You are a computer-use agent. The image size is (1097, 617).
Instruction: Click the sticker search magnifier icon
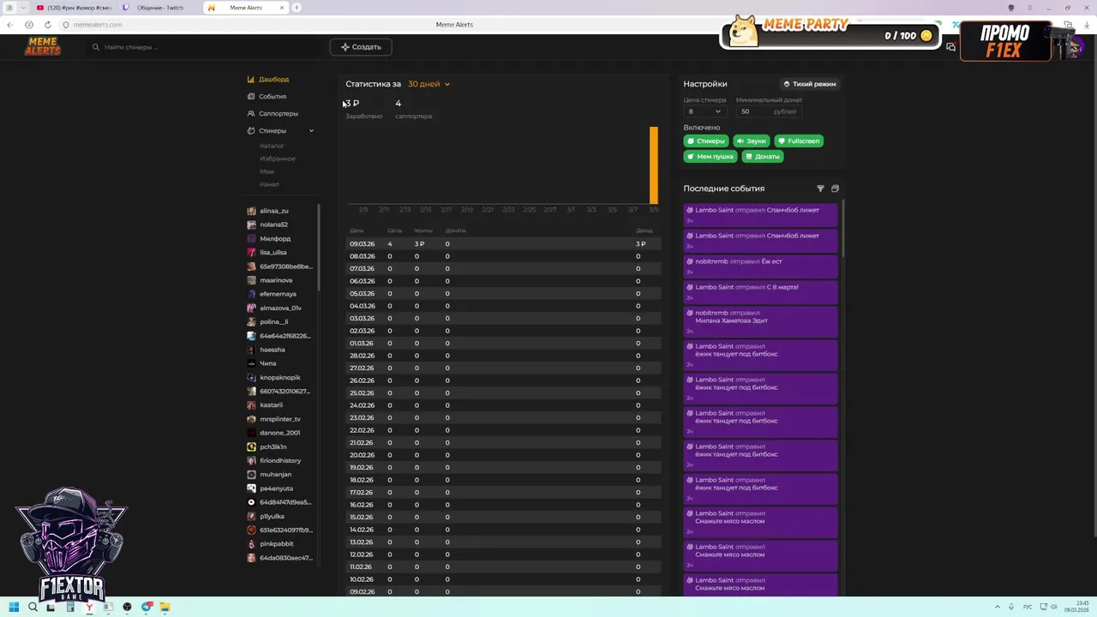coord(96,47)
